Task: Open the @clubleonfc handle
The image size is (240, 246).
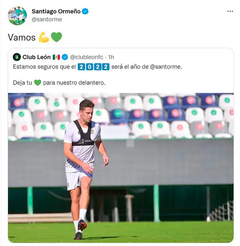Action: pos(86,57)
